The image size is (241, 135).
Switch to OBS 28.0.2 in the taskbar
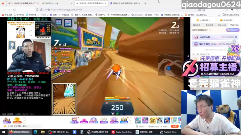click(x=59, y=132)
